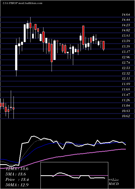The height and width of the screenshot is (189, 135).
Task: Click the 12.74 price axis label
Action: pyautogui.click(x=126, y=63)
